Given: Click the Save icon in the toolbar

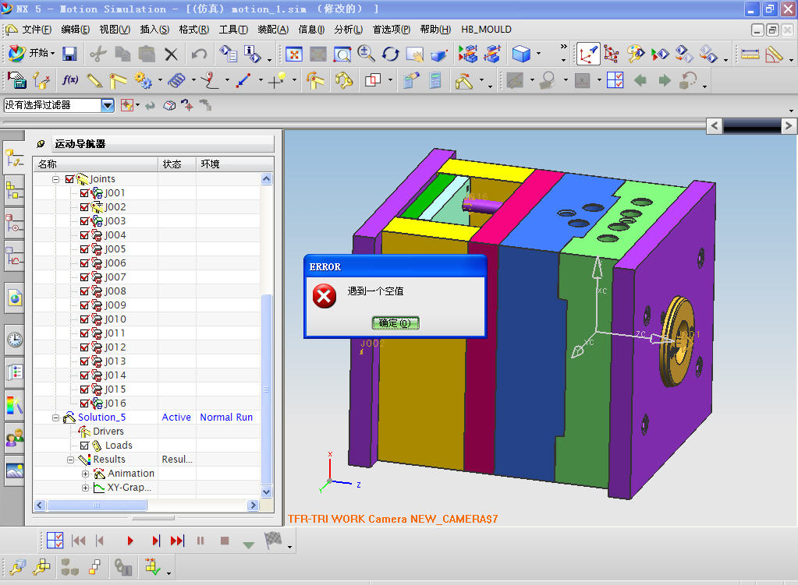Looking at the screenshot, I should click(x=69, y=54).
